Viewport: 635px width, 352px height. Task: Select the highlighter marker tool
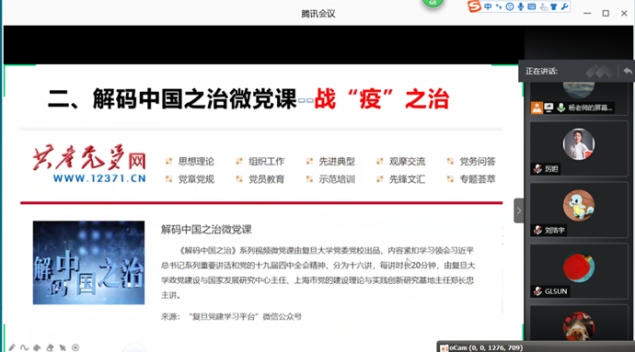coord(37,347)
